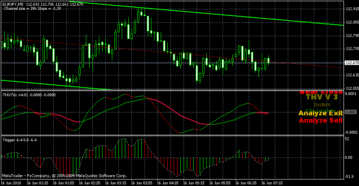Click the 0.0001 THVTrix scale value
This screenshot has height=186, width=359.
(x=351, y=94)
